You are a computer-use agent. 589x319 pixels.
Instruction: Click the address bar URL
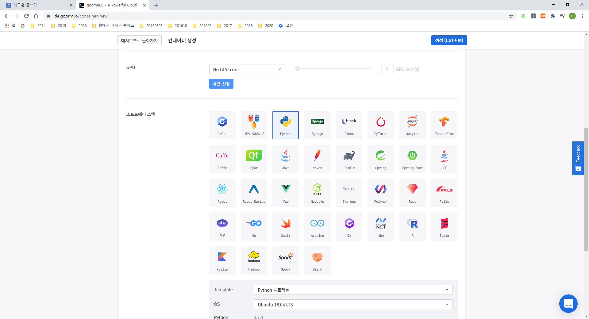pyautogui.click(x=80, y=16)
